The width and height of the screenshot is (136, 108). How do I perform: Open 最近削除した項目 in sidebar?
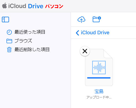click(28, 50)
